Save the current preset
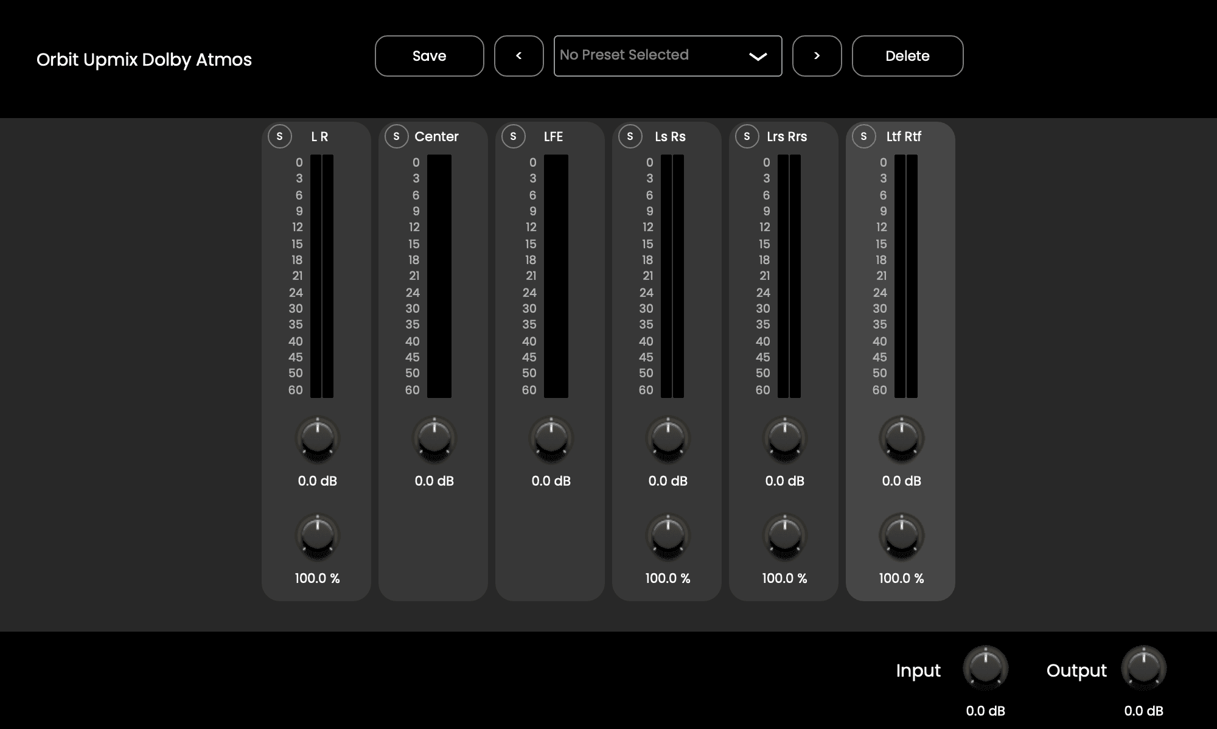The width and height of the screenshot is (1217, 729). coord(430,56)
